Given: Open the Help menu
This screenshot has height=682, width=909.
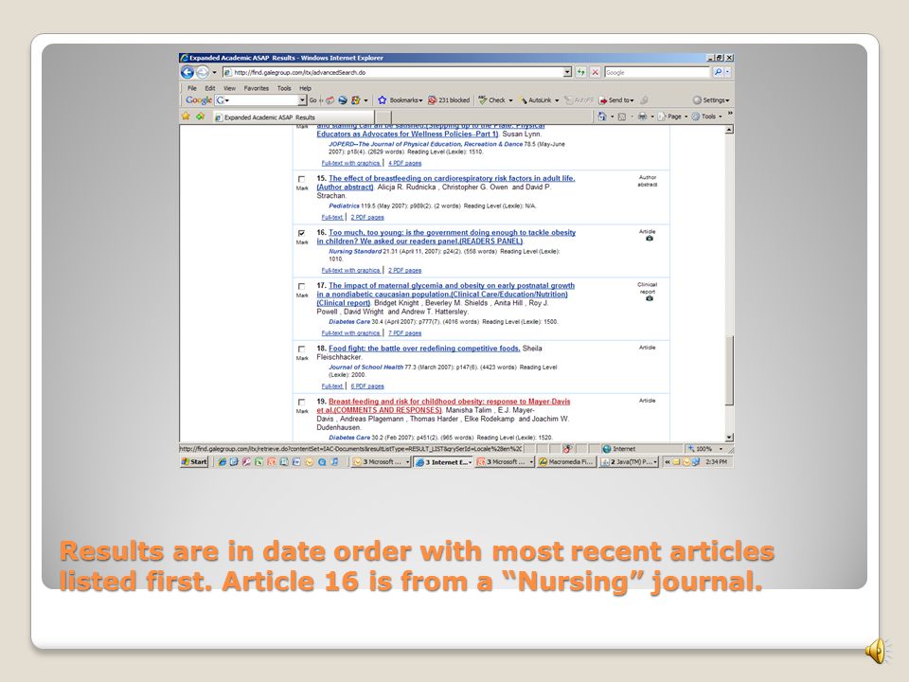Looking at the screenshot, I should click(x=306, y=88).
